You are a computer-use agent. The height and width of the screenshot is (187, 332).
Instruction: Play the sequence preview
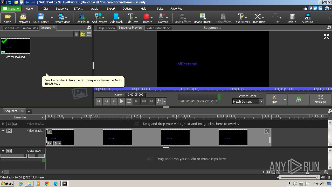click(121, 101)
